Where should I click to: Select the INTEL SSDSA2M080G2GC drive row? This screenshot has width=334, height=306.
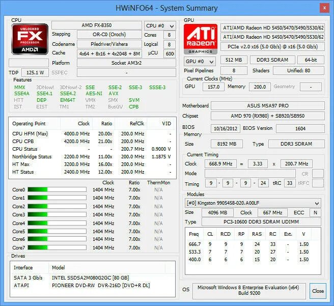pyautogui.click(x=93, y=278)
